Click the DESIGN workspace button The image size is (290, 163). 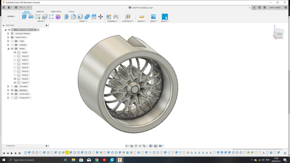coord(10,16)
